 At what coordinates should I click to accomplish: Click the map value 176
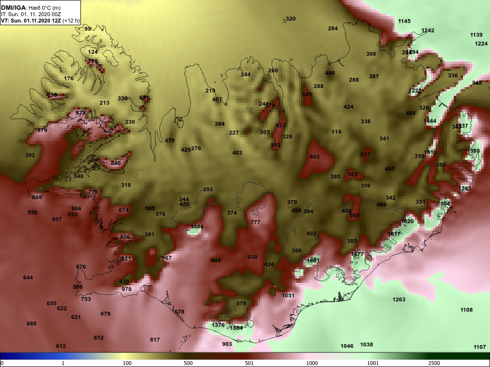pos(69,78)
